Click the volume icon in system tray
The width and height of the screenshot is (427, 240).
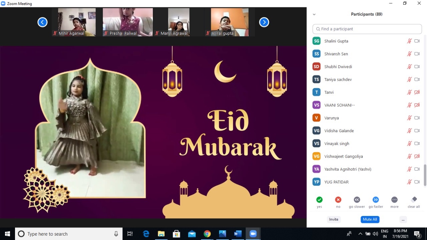(375, 234)
